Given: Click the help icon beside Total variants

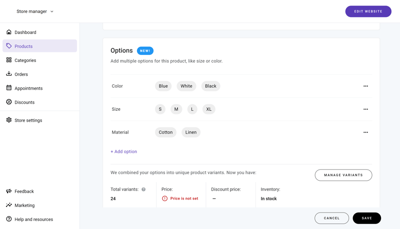Looking at the screenshot, I should point(143,189).
